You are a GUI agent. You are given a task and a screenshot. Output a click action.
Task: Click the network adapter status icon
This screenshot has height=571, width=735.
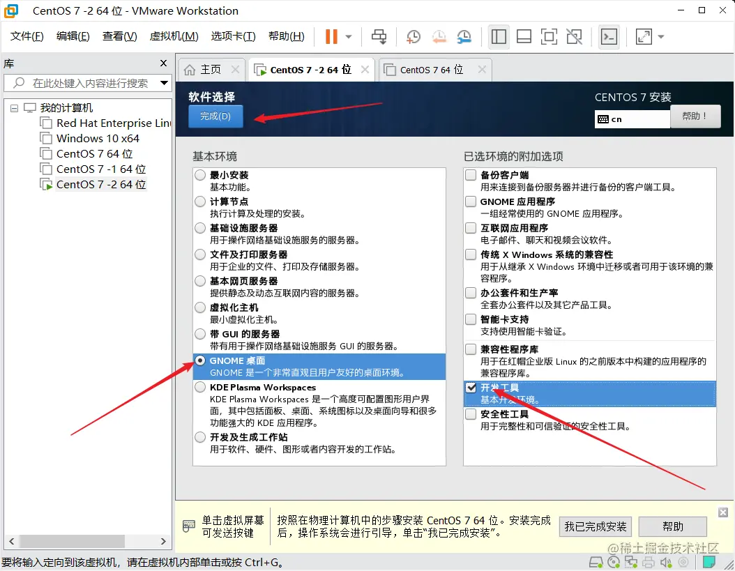coord(631,562)
